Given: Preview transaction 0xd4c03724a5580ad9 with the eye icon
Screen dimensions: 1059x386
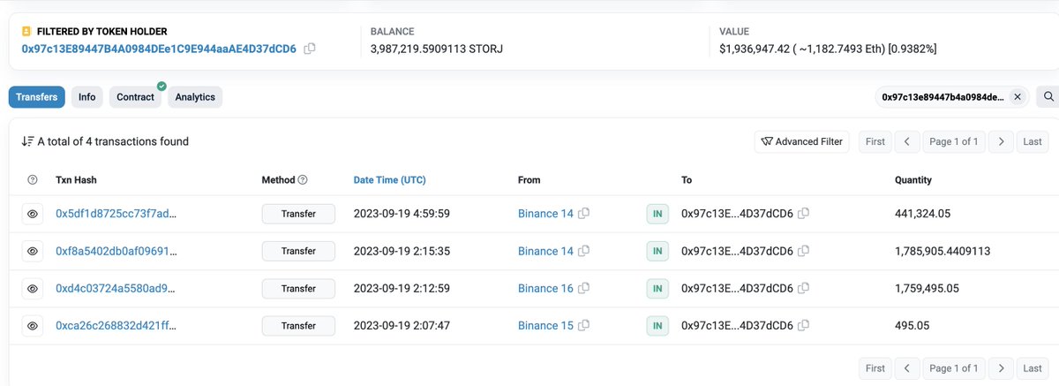Looking at the screenshot, I should 33,289.
